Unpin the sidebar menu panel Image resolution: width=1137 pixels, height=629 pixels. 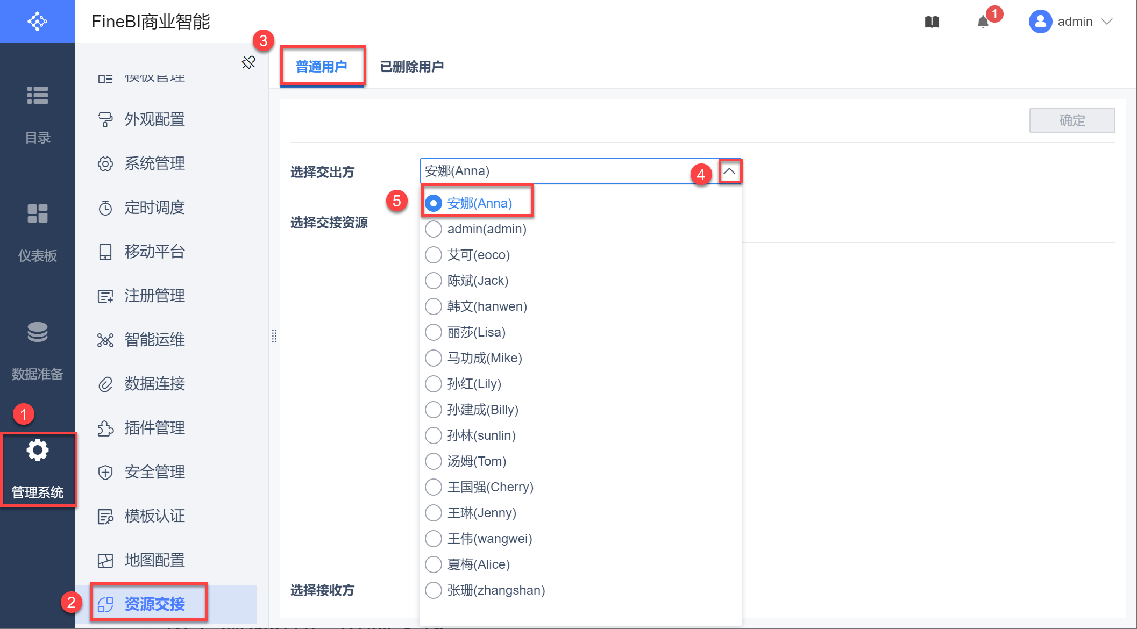248,62
